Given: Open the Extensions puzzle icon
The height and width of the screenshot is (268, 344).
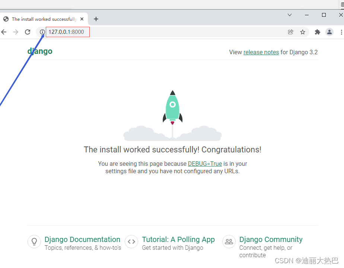Looking at the screenshot, I should point(317,32).
